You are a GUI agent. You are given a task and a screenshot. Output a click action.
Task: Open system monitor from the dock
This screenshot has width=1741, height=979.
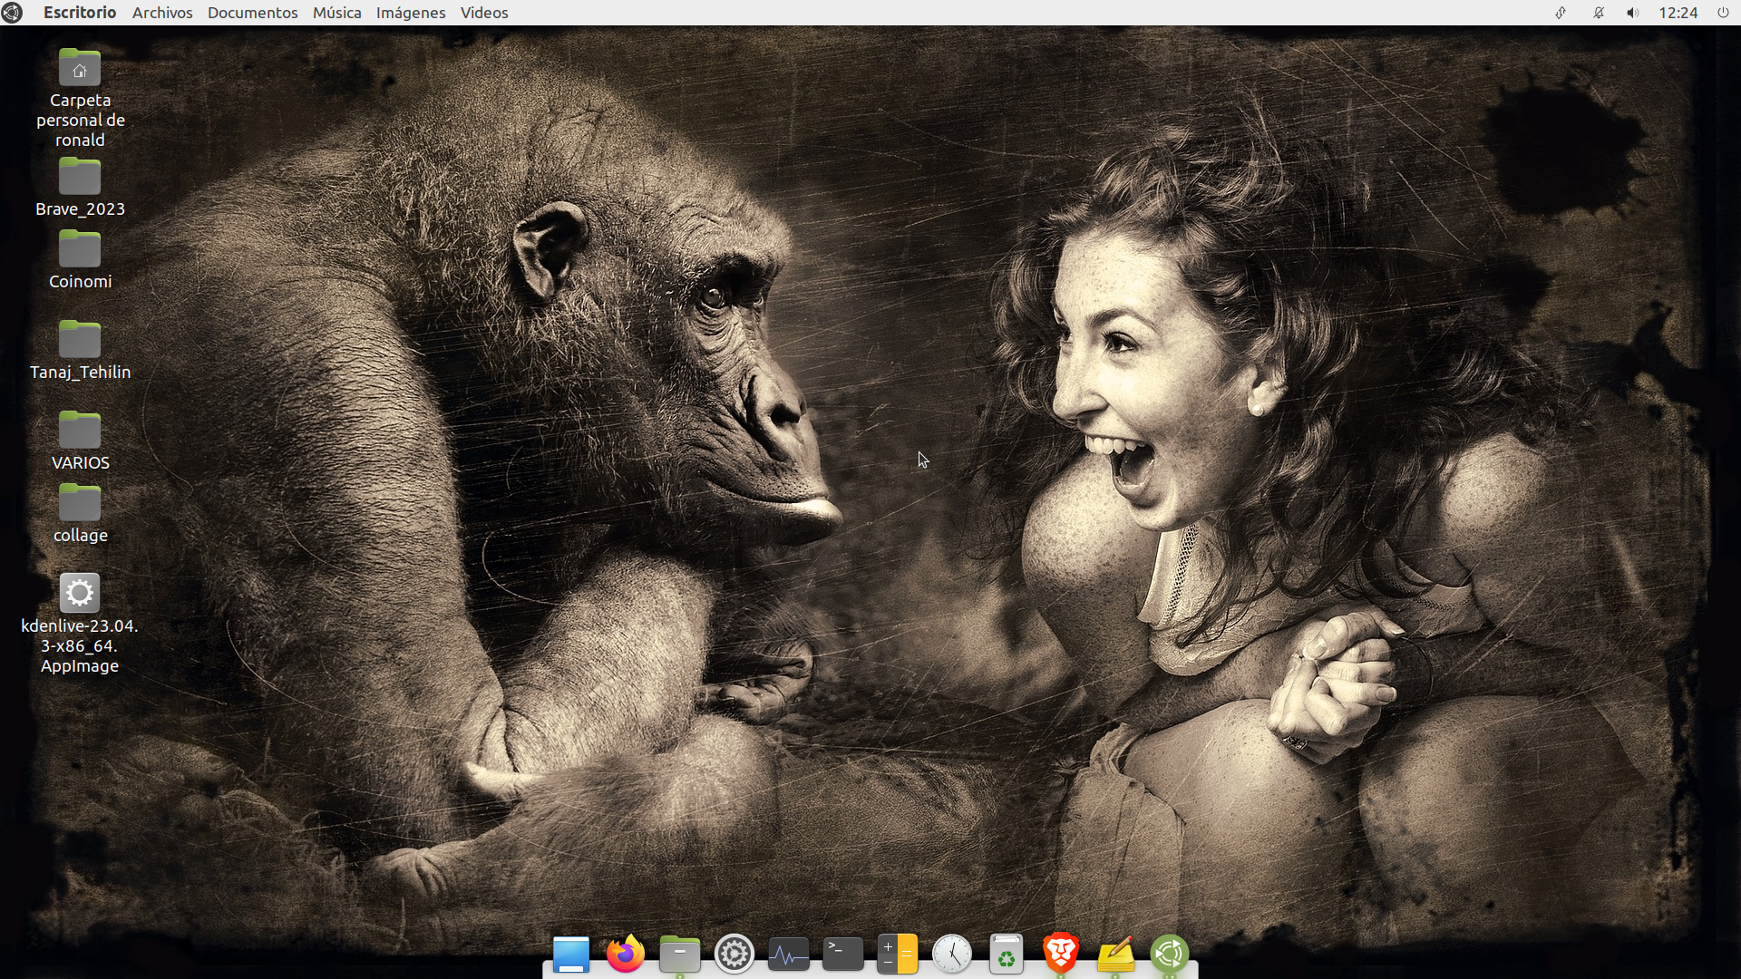[x=789, y=955]
